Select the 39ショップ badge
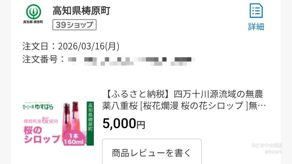The height and width of the screenshot is (164, 292). (74, 25)
